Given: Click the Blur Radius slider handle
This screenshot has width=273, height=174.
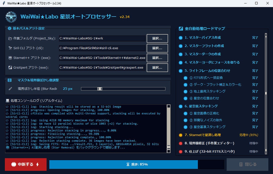Looking at the screenshot, I should click(x=100, y=89).
